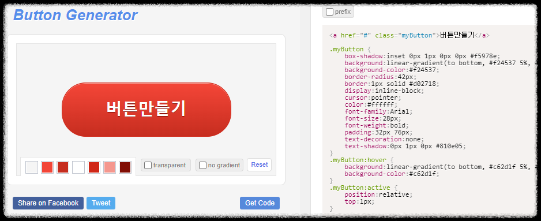
Task: Click the Reset button
Action: click(259, 164)
